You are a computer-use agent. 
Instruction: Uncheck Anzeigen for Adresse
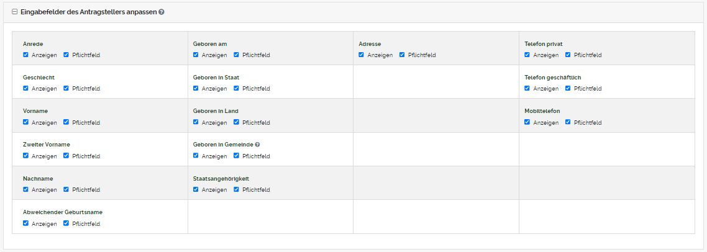(x=362, y=55)
